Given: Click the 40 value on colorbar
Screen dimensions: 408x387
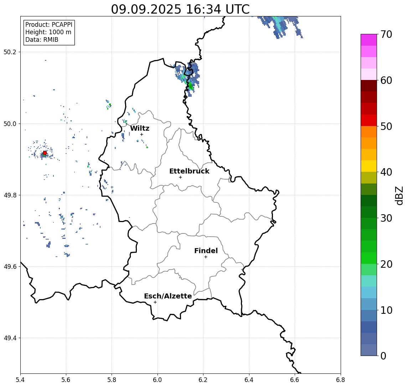Looking at the screenshot, I should tap(386, 172).
